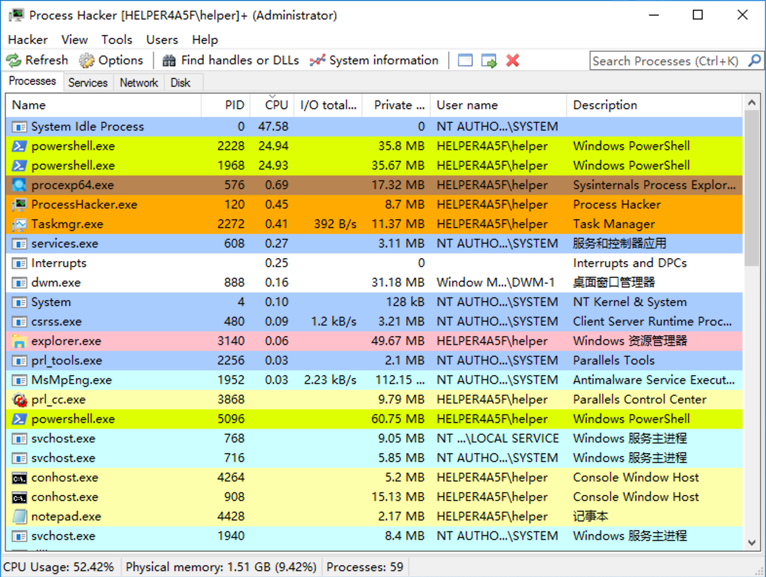
Task: Sort by Private bytes column header
Action: [x=399, y=105]
